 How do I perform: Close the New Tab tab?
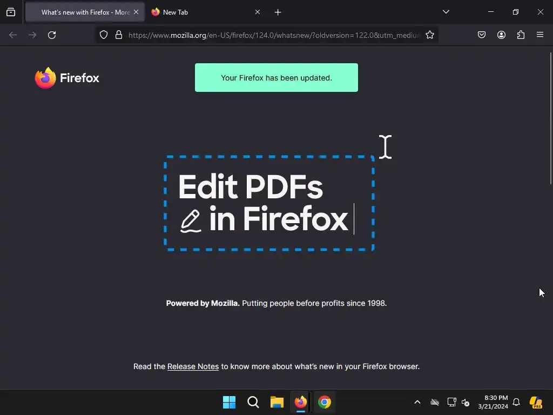point(258,12)
